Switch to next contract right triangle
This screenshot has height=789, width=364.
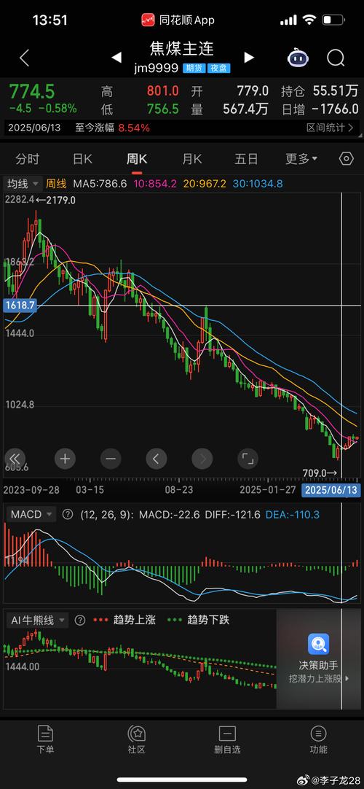248,58
